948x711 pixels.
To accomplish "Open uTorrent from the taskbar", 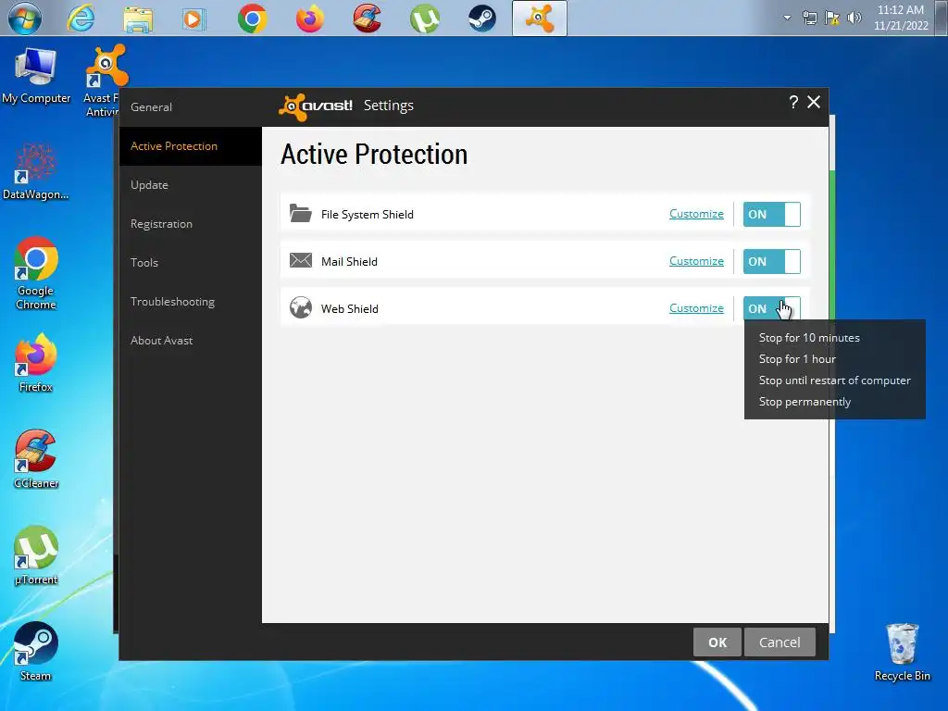I will [424, 19].
